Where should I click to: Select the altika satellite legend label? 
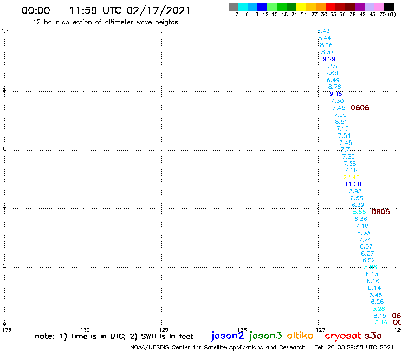(x=300, y=336)
